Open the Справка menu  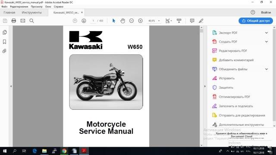59,6
